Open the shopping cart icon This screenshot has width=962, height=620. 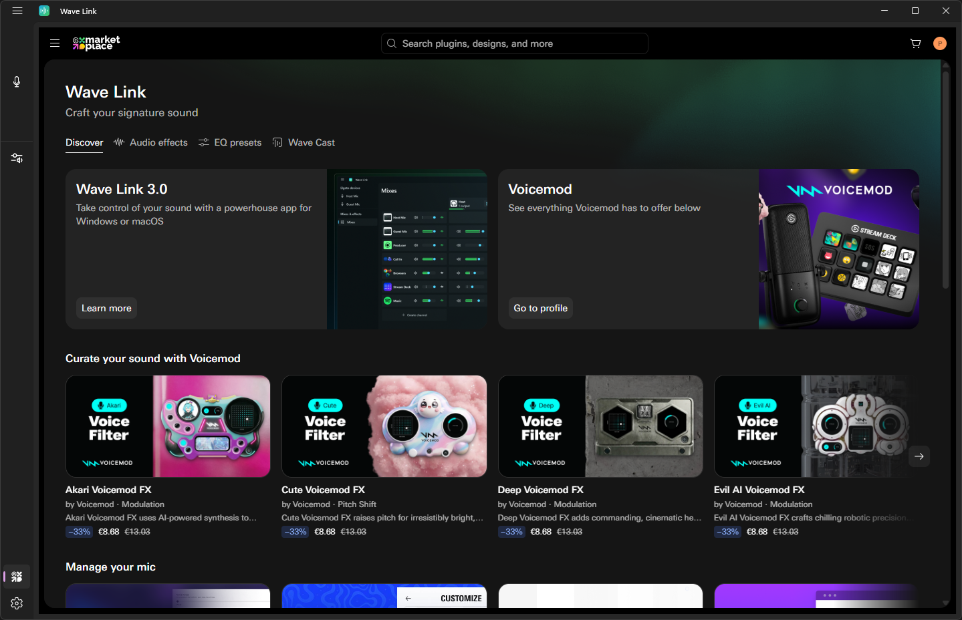(x=915, y=43)
